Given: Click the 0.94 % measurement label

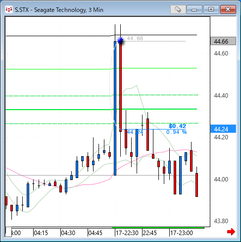Looking at the screenshot, I should point(177,132).
